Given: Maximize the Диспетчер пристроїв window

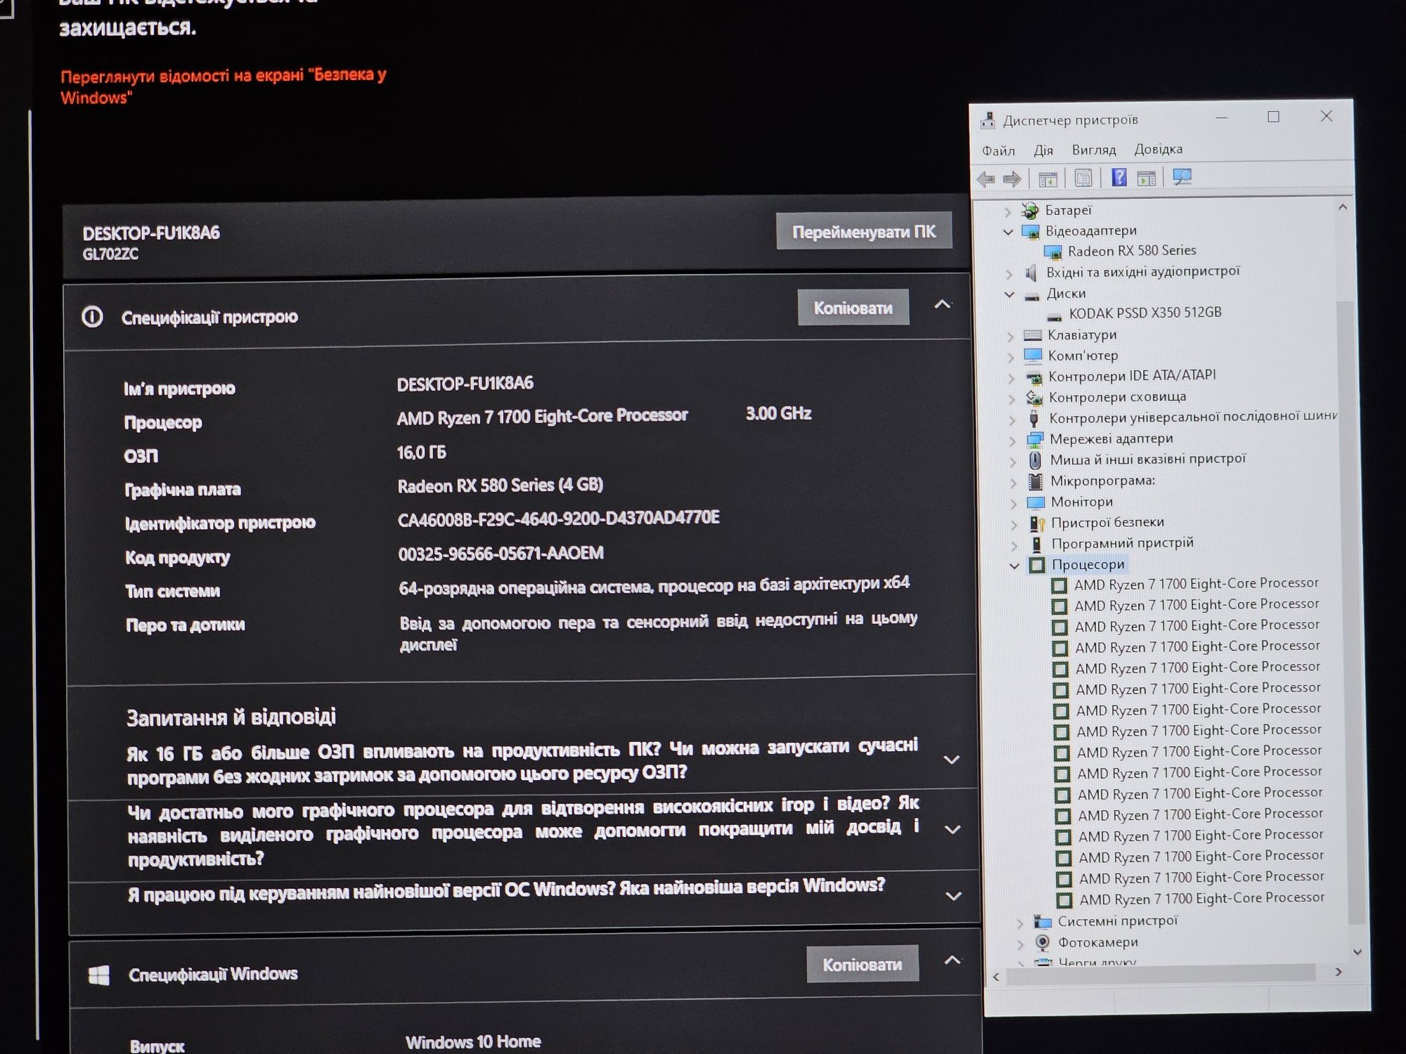Looking at the screenshot, I should point(1273,117).
